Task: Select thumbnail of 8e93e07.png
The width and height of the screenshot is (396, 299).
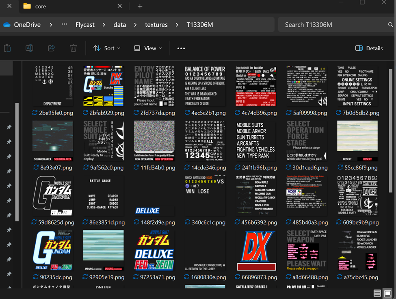Action: pyautogui.click(x=52, y=141)
